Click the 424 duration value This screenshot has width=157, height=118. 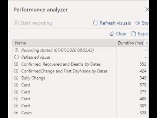pos(143,71)
